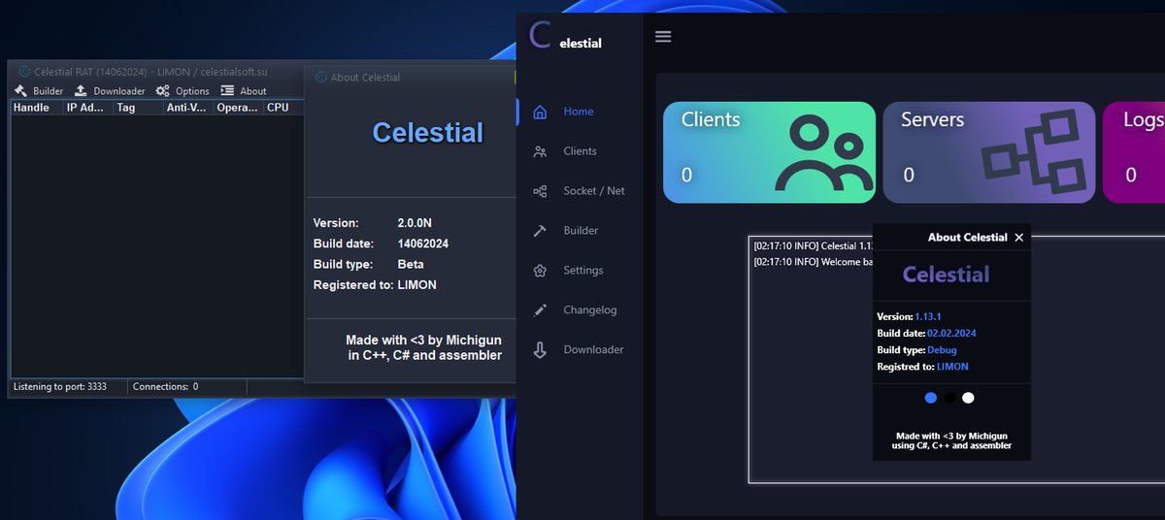Click the IP Address column header
1165x520 pixels.
88,108
